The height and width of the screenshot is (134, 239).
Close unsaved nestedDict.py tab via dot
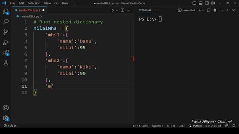pyautogui.click(x=43, y=10)
